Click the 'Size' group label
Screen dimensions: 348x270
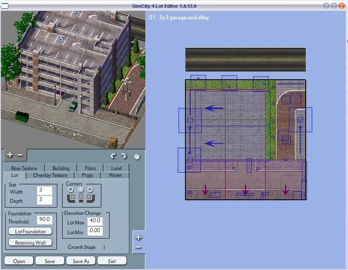[13, 184]
